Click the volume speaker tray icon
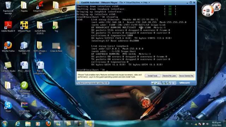This screenshot has height=127, width=226. (x=208, y=124)
